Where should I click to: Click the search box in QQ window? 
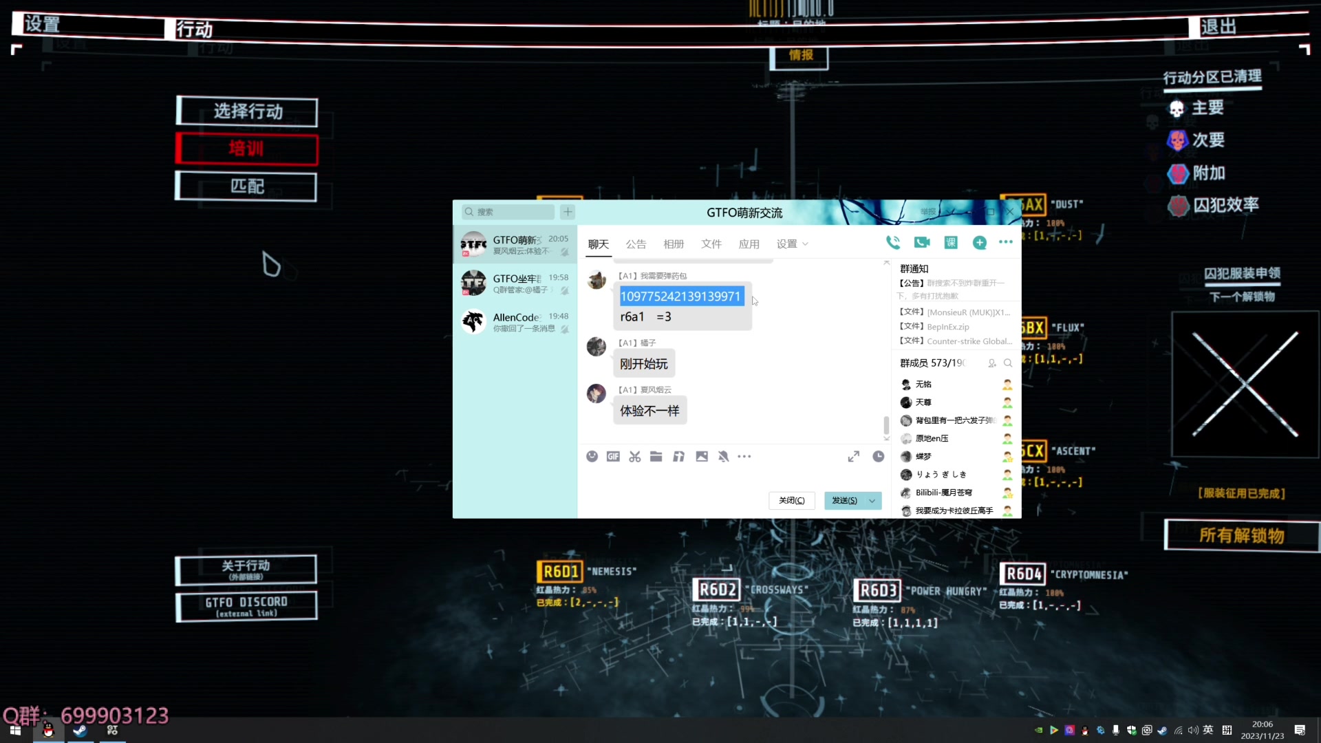pyautogui.click(x=508, y=211)
